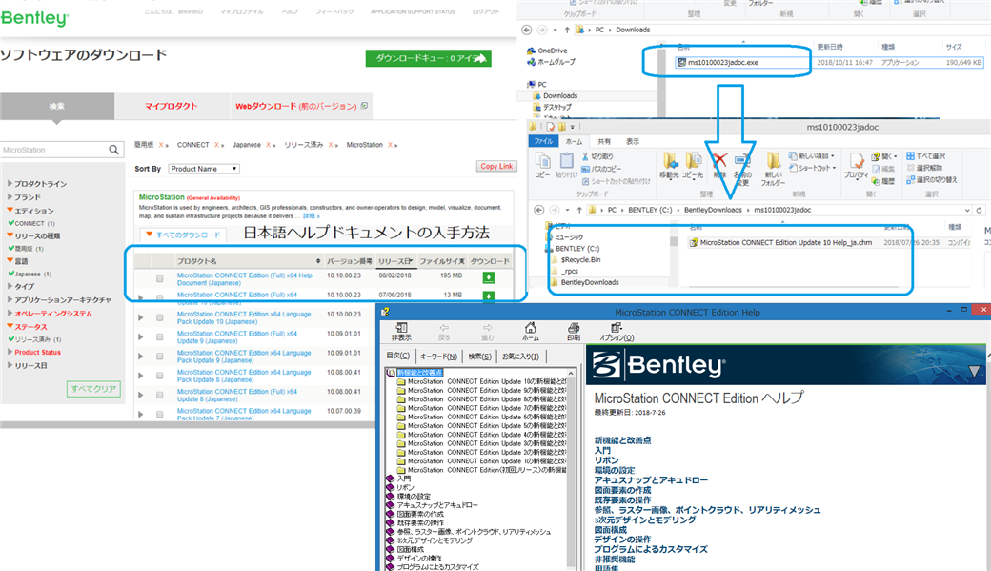Click green download icon for 13 MB row

(x=488, y=296)
